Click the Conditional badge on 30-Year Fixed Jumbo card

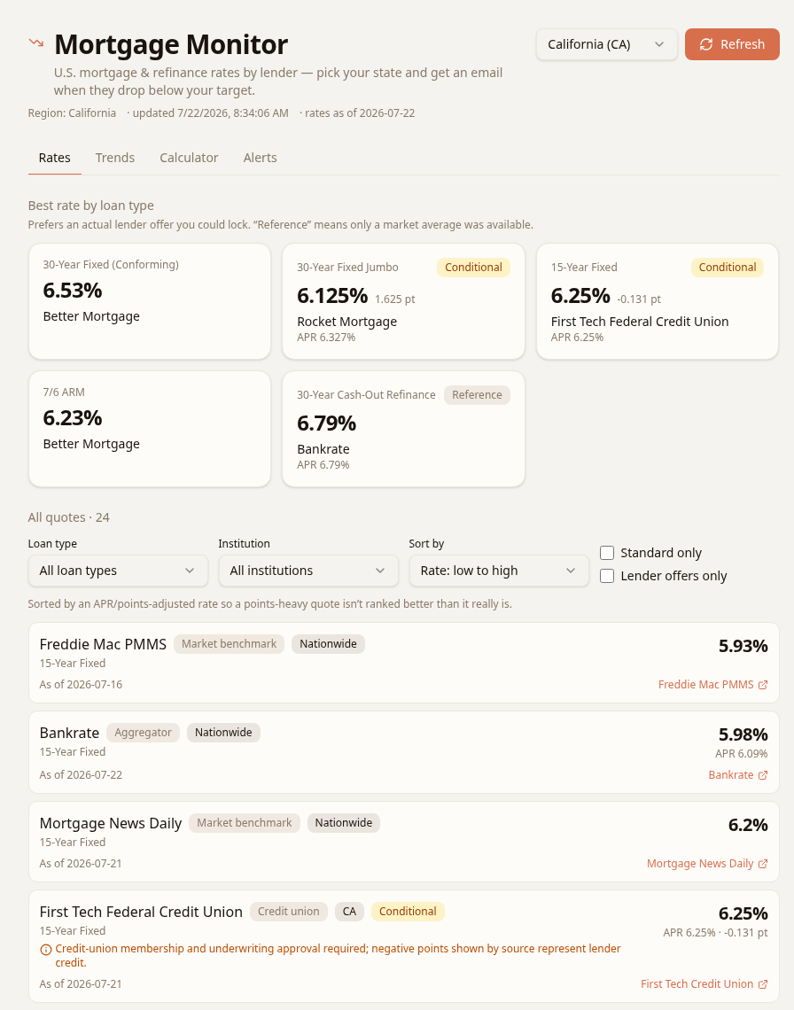click(x=474, y=268)
